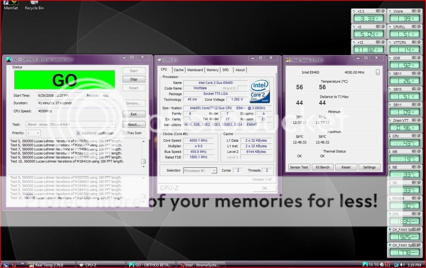Close the SB temperature gadget with its X icon
The width and height of the screenshot is (426, 268).
pyautogui.click(x=419, y=182)
